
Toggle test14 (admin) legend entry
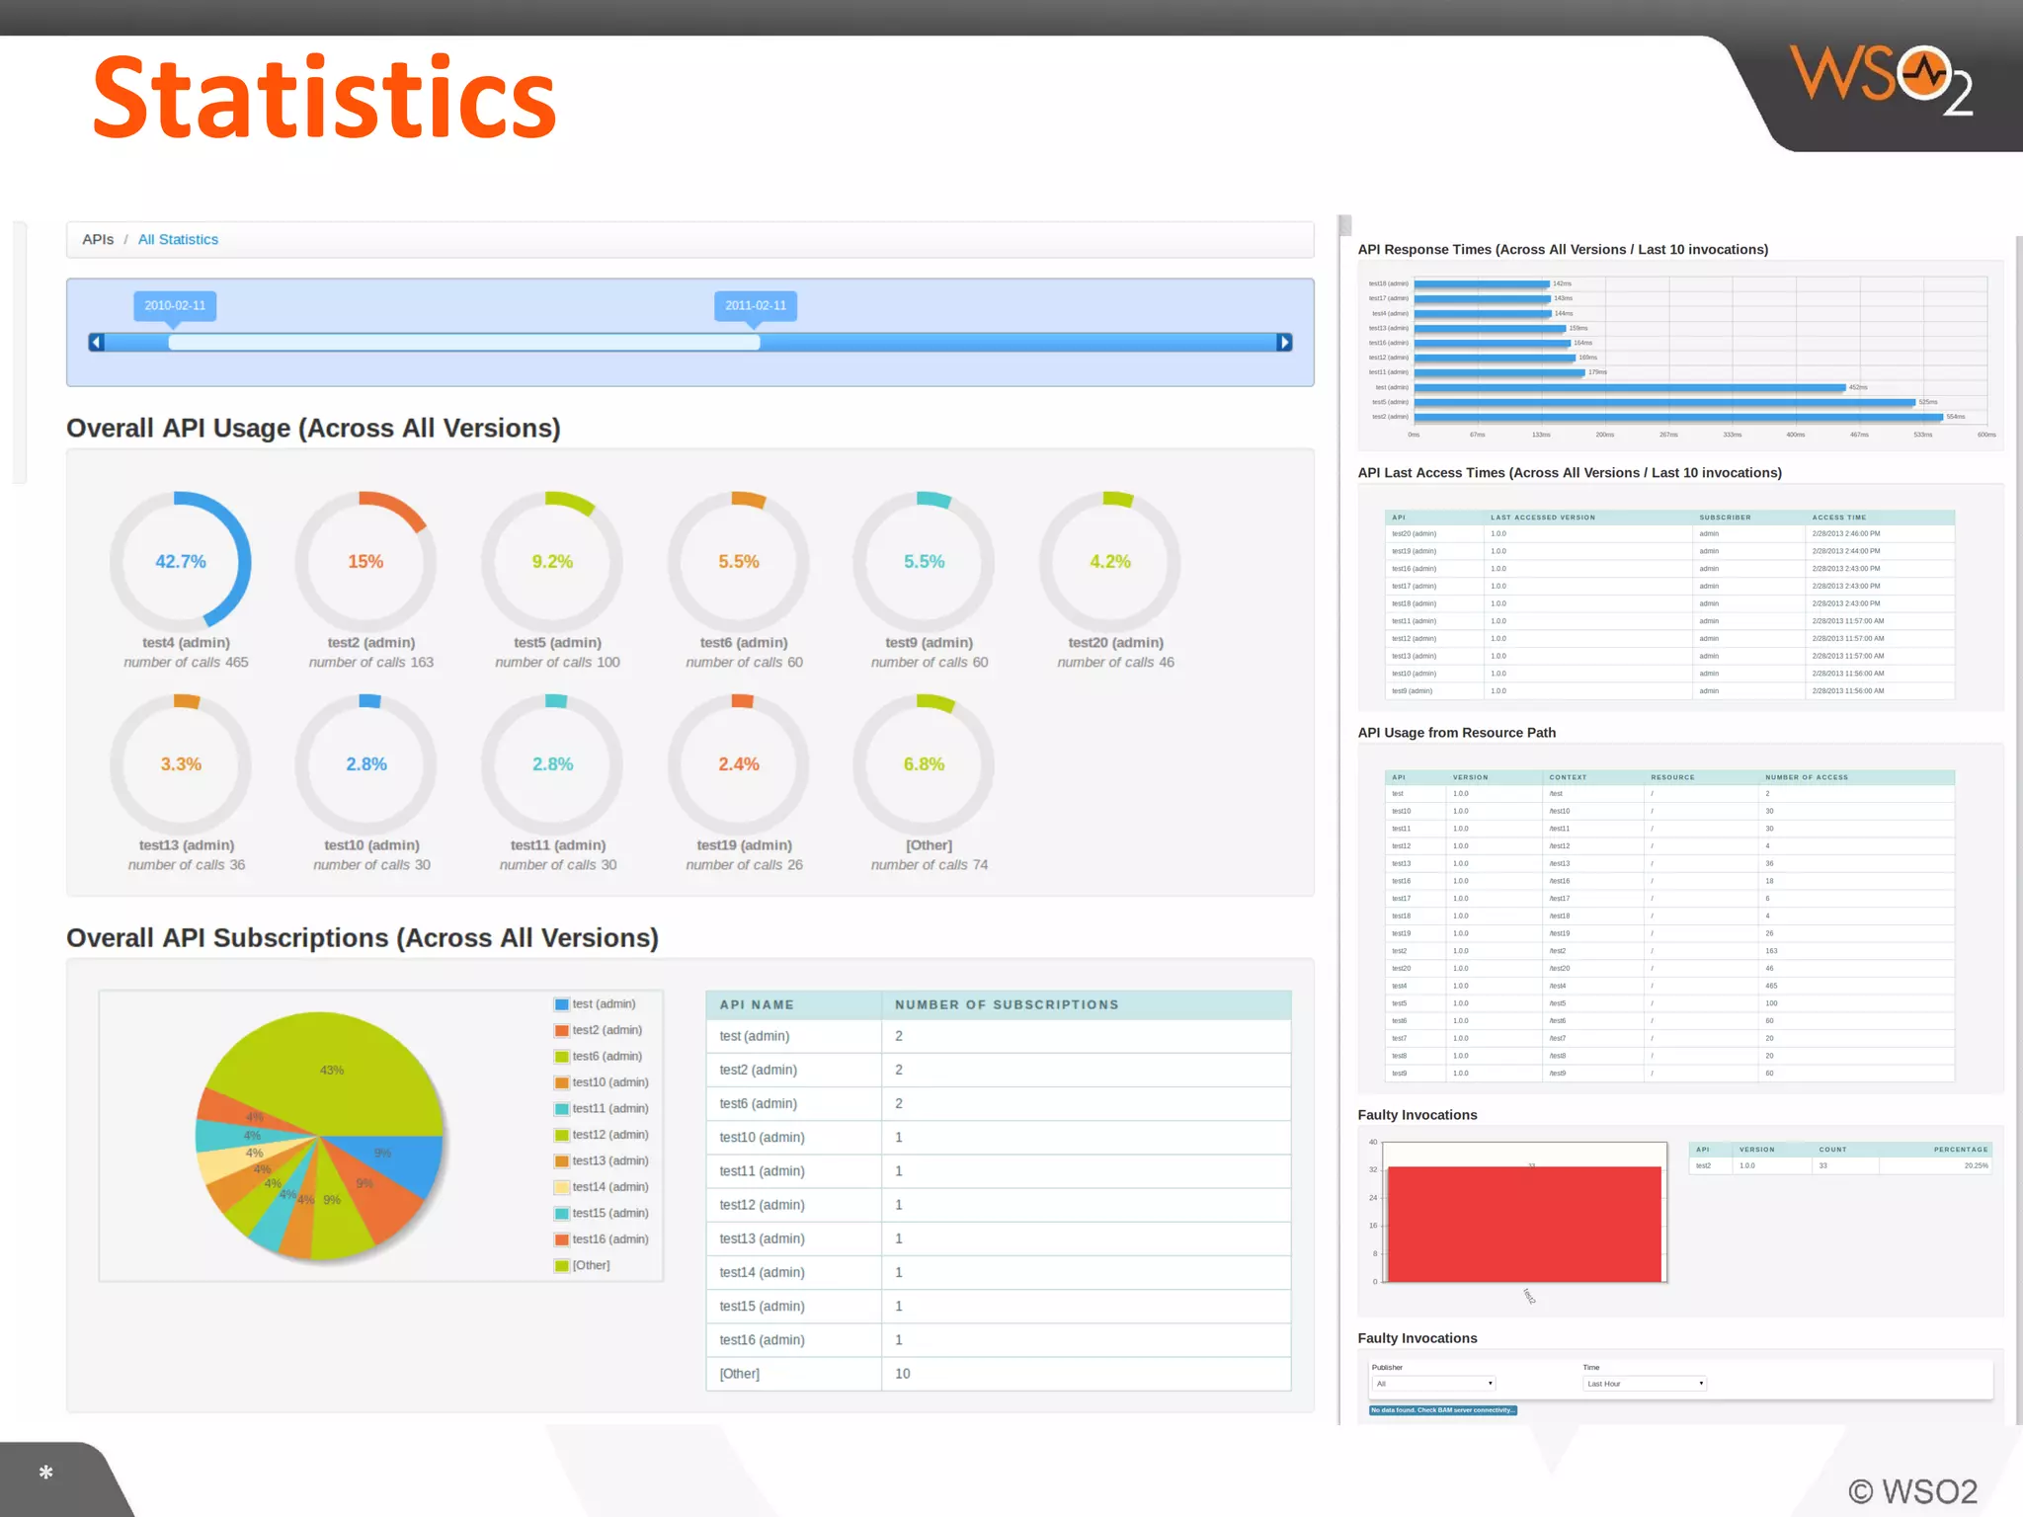coord(609,1187)
